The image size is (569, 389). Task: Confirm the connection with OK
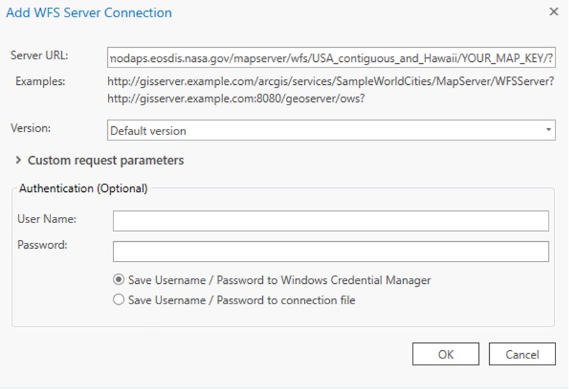(x=446, y=354)
